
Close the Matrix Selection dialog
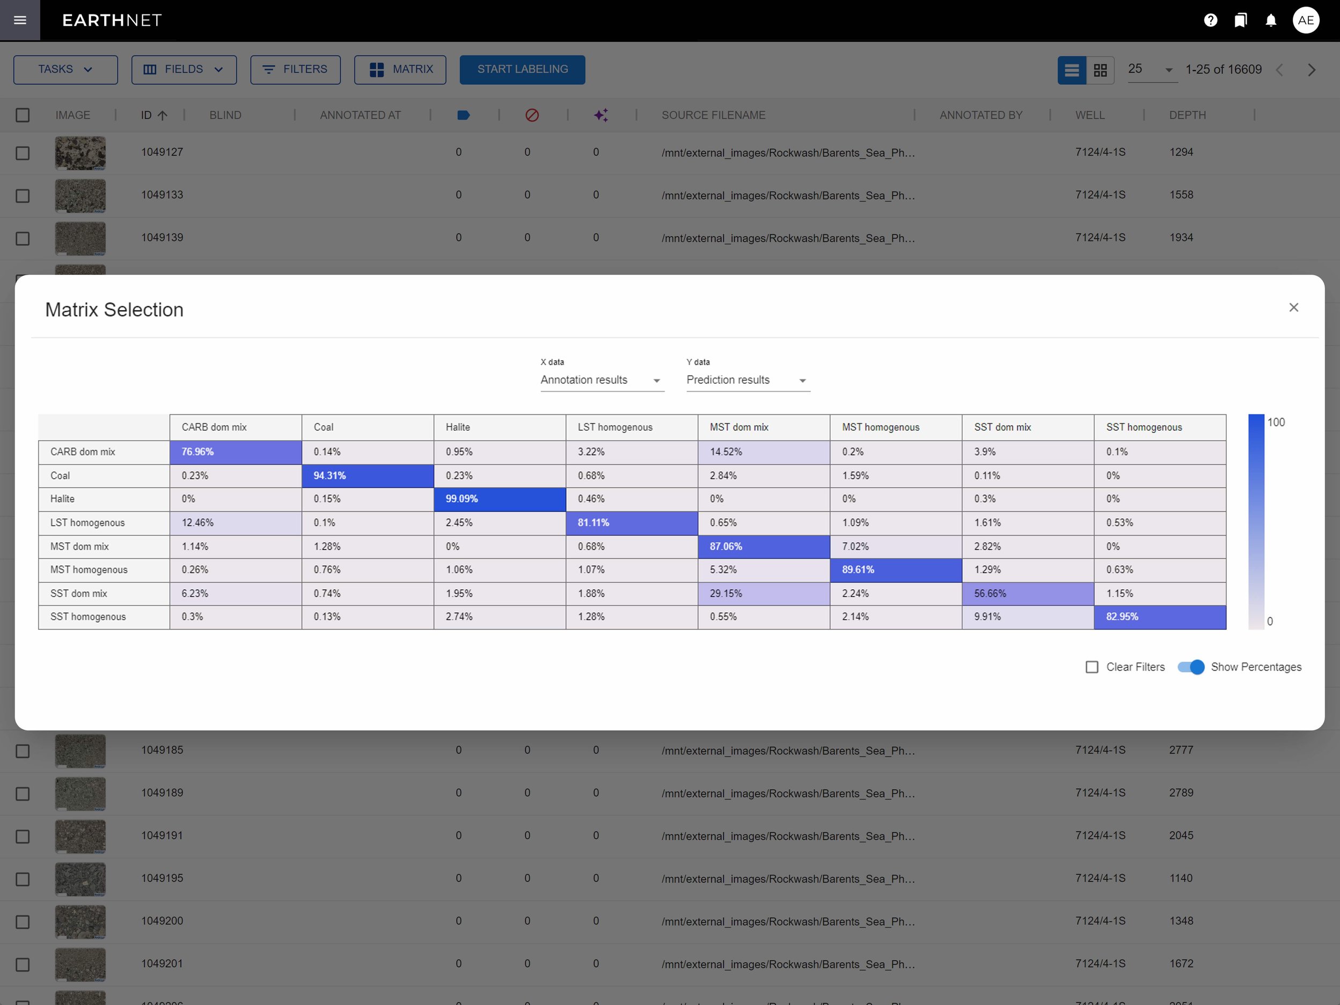(x=1293, y=308)
